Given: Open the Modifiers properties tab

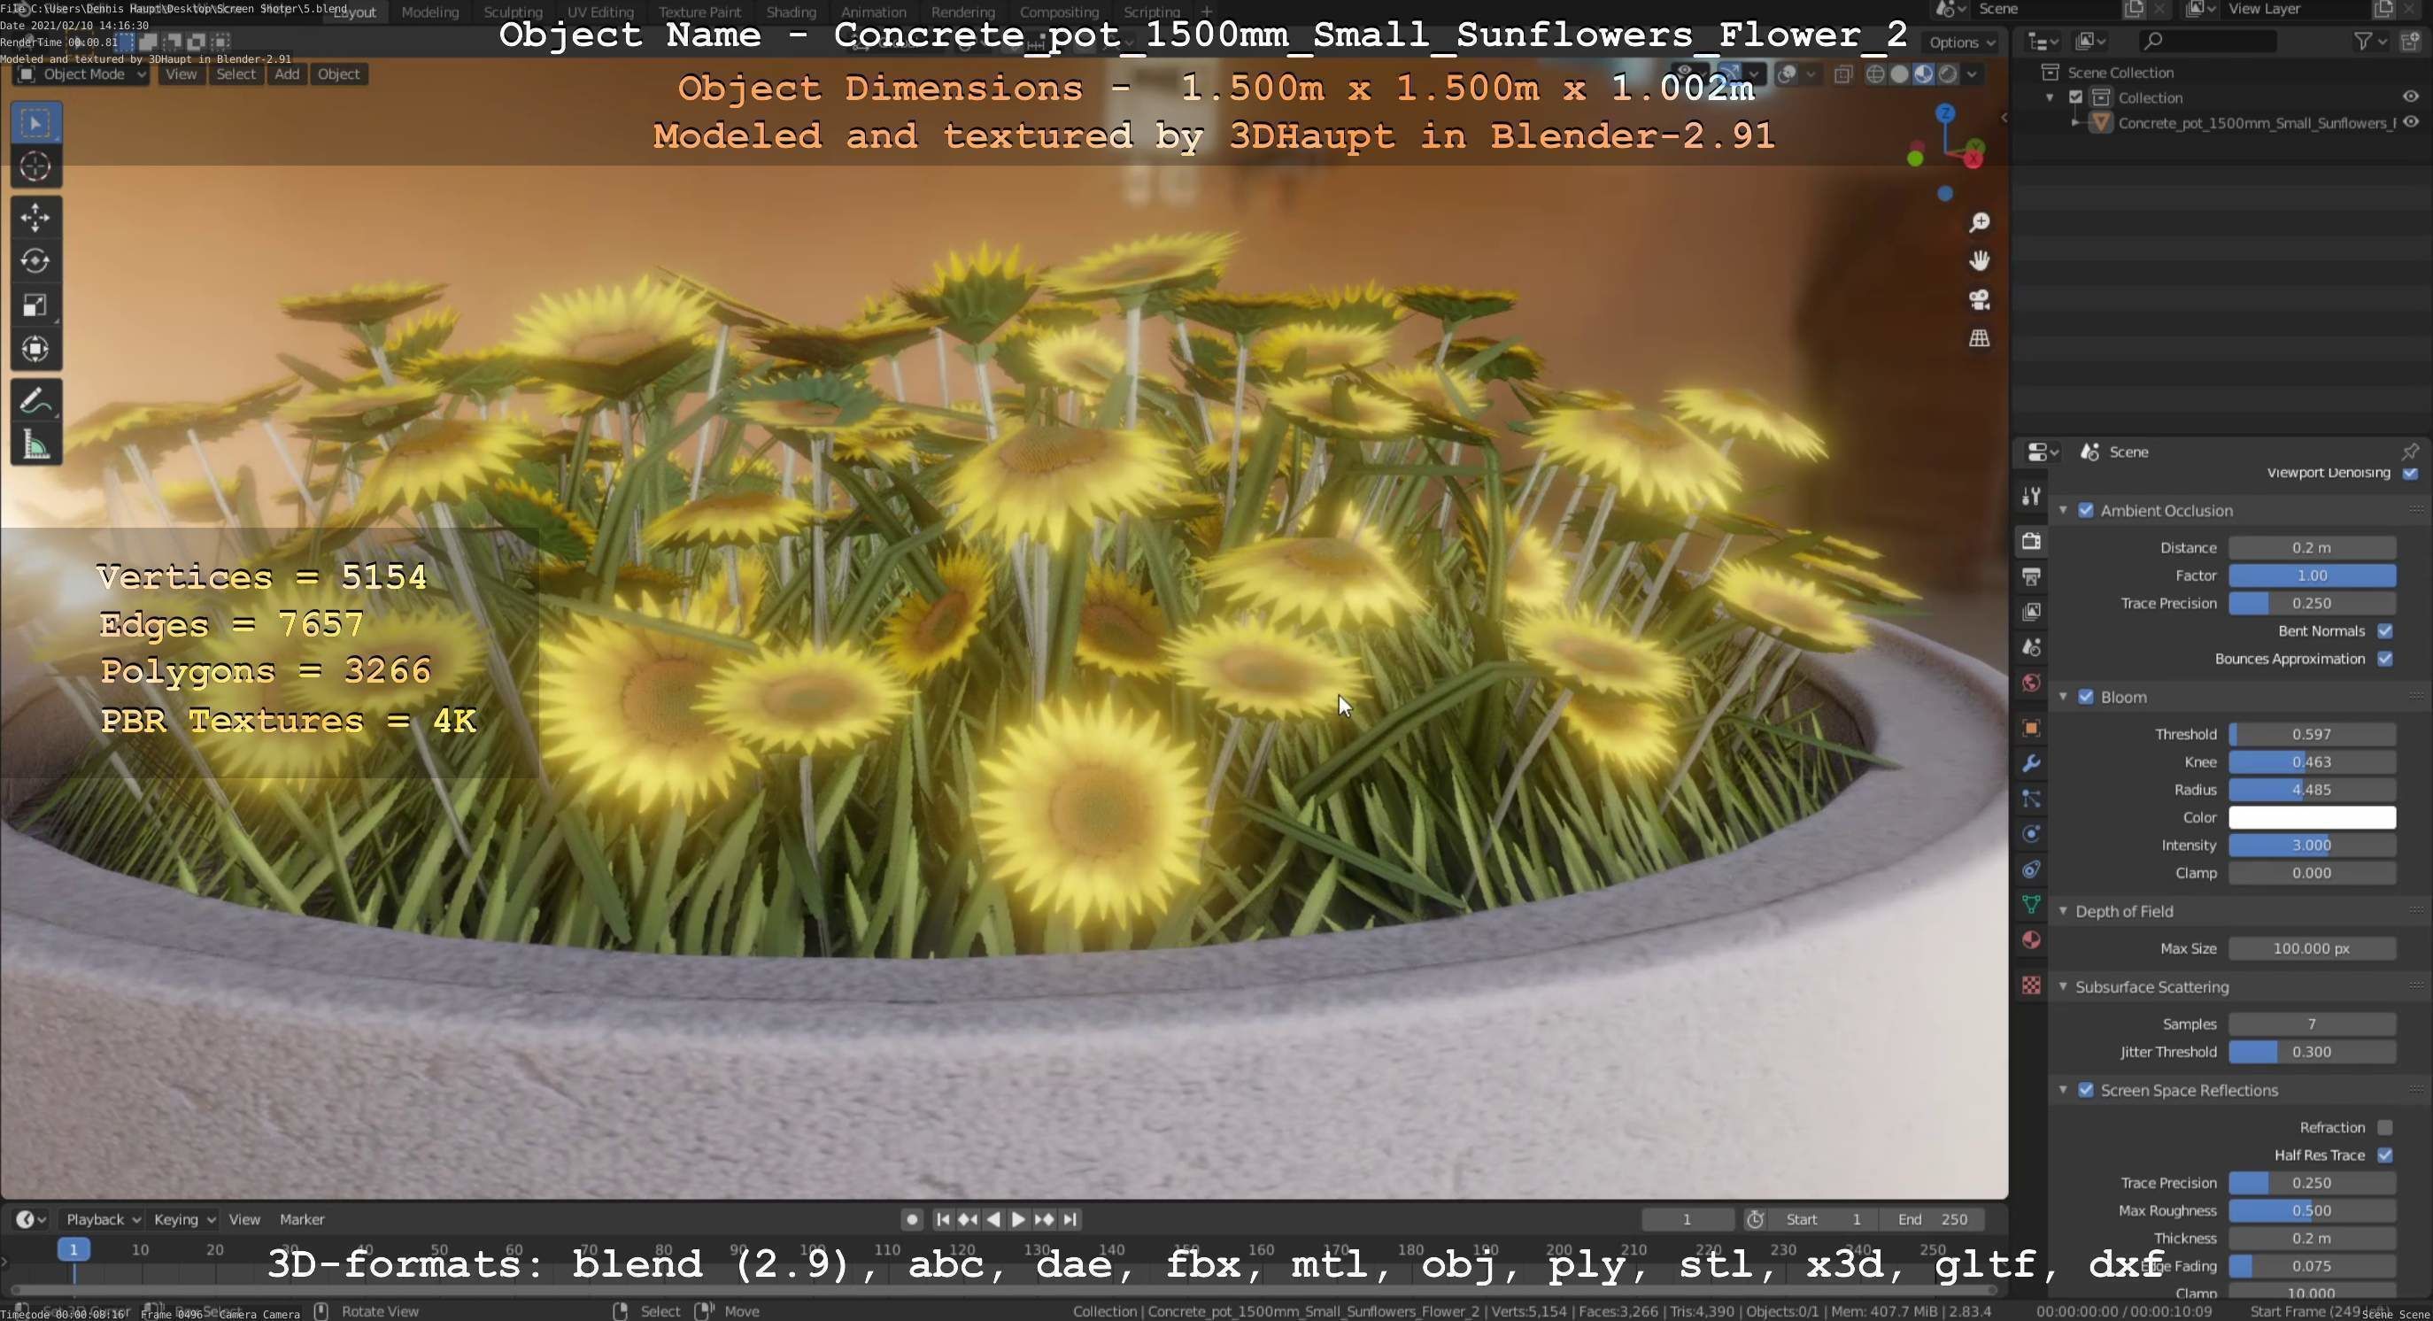Looking at the screenshot, I should click(2032, 763).
